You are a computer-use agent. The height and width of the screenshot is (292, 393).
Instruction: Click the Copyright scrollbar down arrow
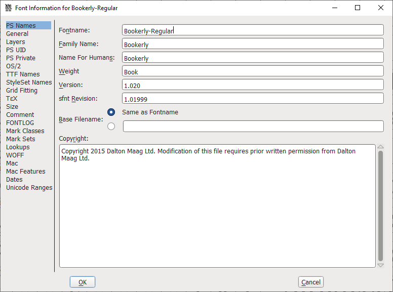(x=380, y=265)
